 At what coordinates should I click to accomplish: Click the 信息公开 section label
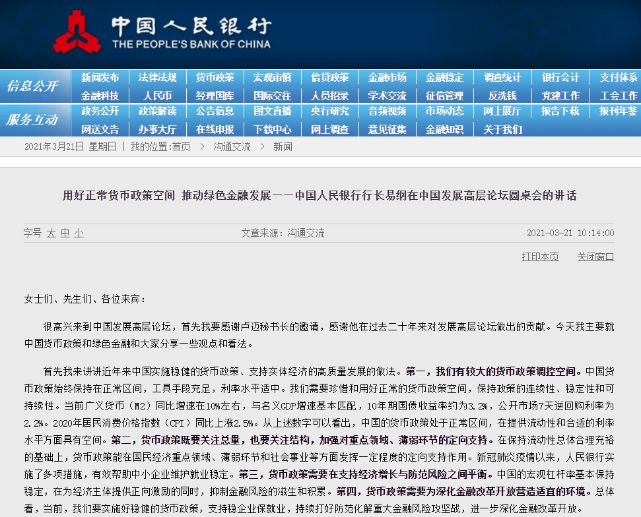32,86
